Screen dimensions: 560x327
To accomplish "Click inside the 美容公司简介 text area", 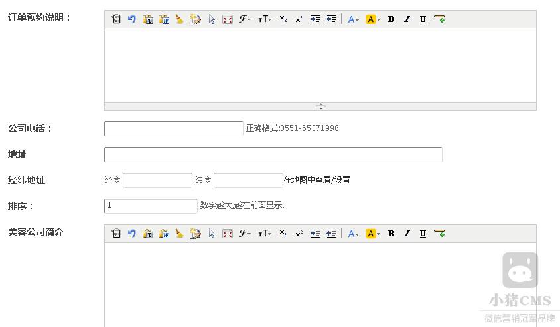I will (320, 285).
